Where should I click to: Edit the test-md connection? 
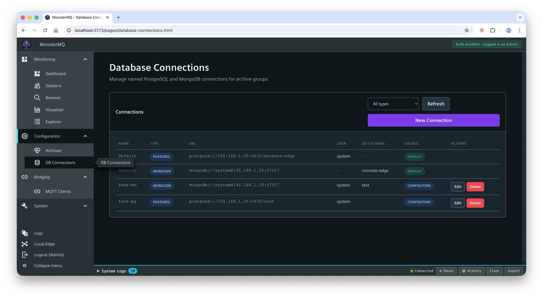coord(458,186)
